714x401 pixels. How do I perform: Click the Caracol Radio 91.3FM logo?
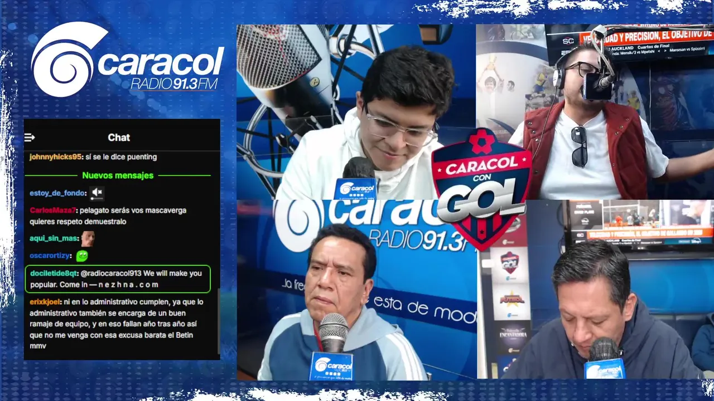click(x=127, y=60)
